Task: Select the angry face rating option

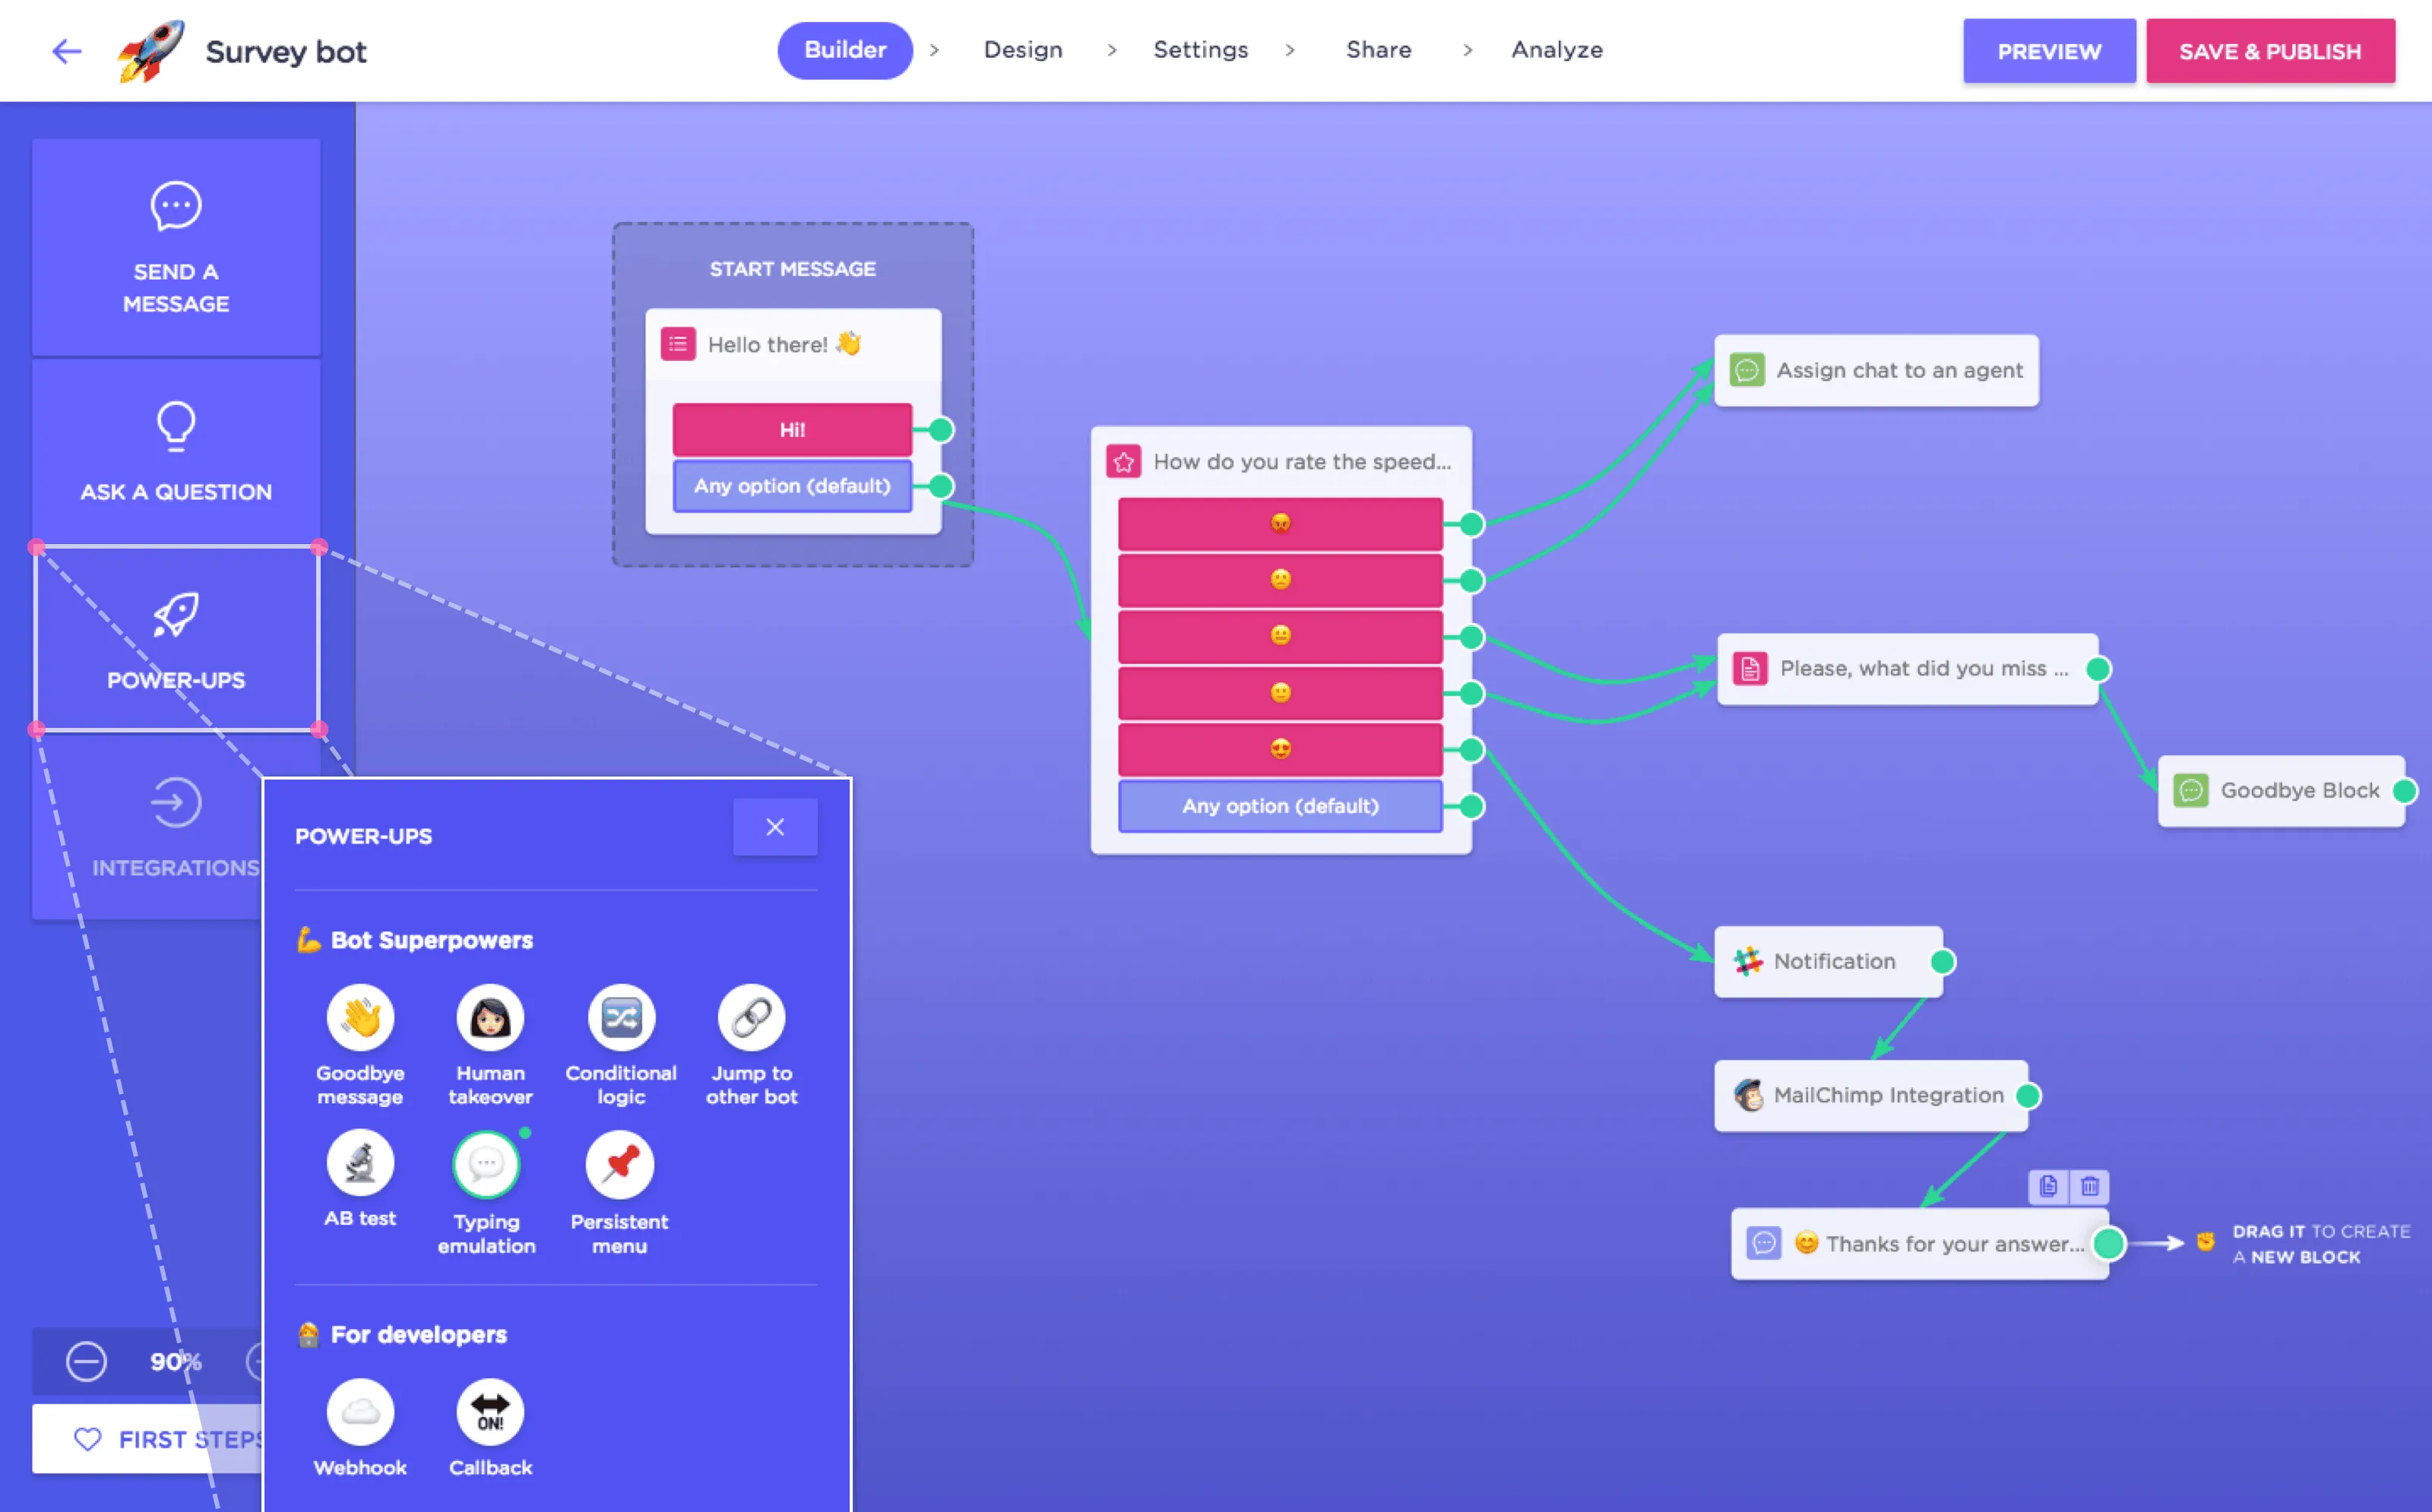Action: pos(1280,523)
